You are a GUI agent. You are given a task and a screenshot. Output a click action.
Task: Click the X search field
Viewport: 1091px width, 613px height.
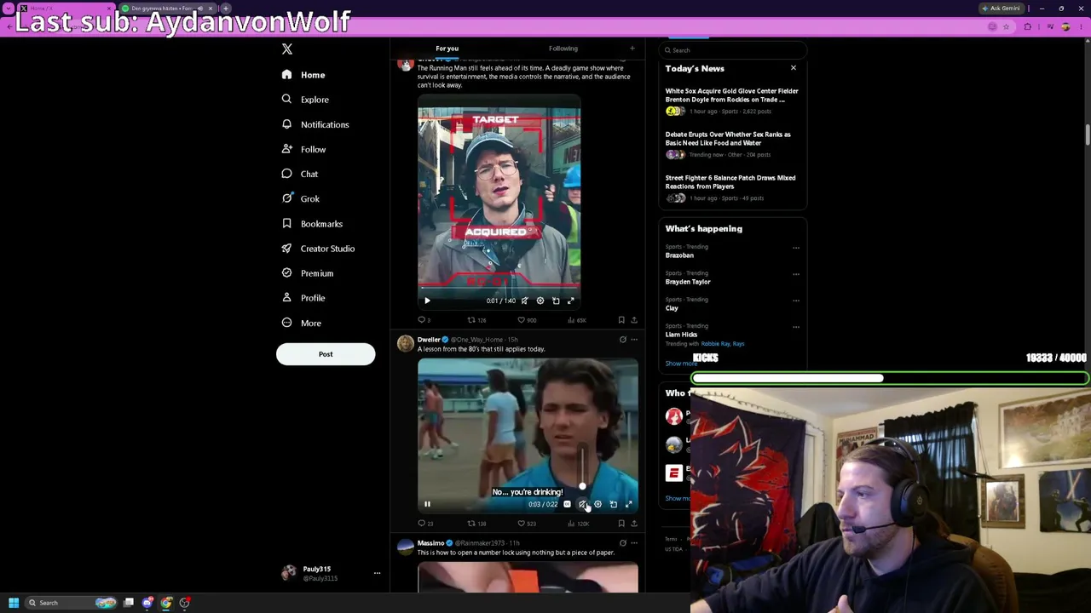tap(733, 50)
